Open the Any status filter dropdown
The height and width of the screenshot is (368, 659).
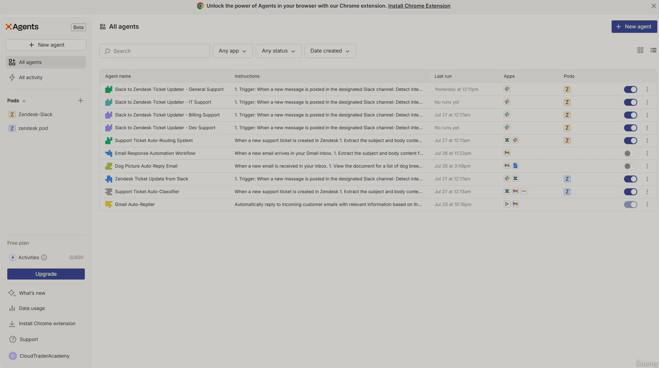pos(279,51)
